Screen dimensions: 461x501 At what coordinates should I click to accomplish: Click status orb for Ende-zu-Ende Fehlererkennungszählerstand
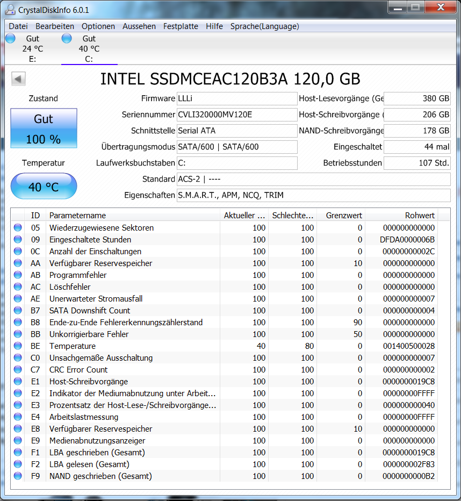tap(18, 322)
